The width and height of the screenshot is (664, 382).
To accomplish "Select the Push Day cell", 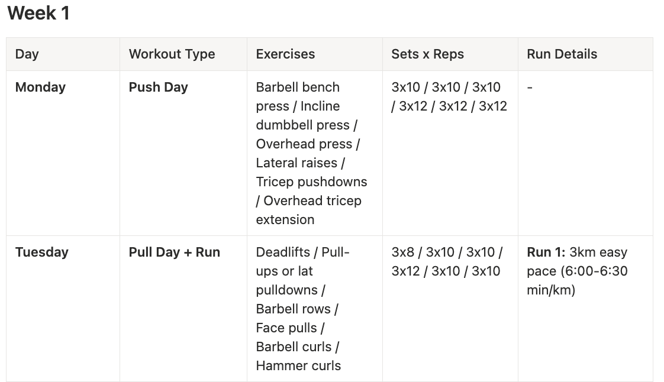I will pos(158,88).
